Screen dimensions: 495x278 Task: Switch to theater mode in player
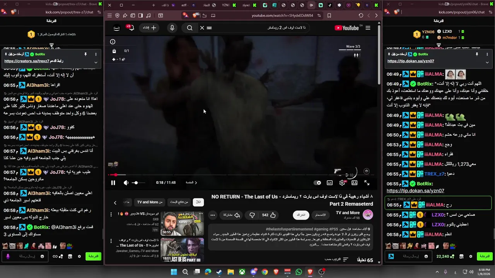[354, 183]
